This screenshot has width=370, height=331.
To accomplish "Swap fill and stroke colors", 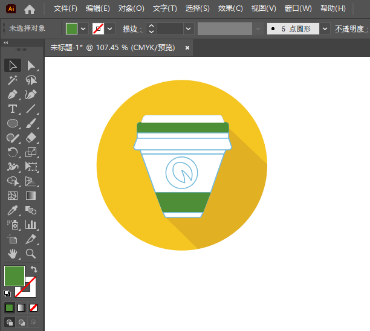I will 34,269.
